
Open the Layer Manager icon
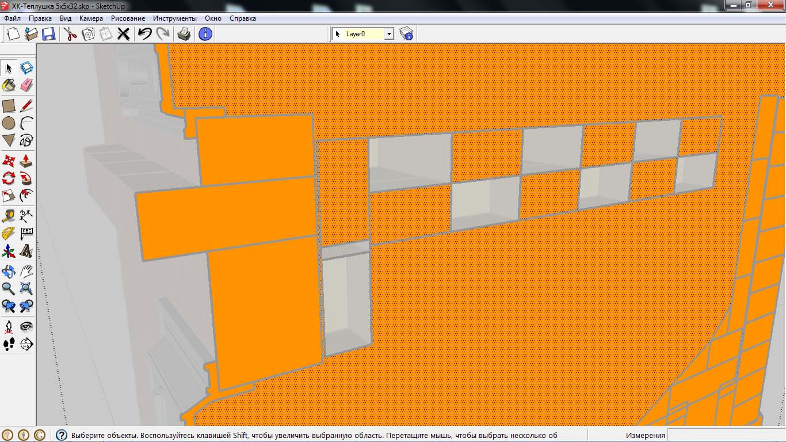pos(406,34)
